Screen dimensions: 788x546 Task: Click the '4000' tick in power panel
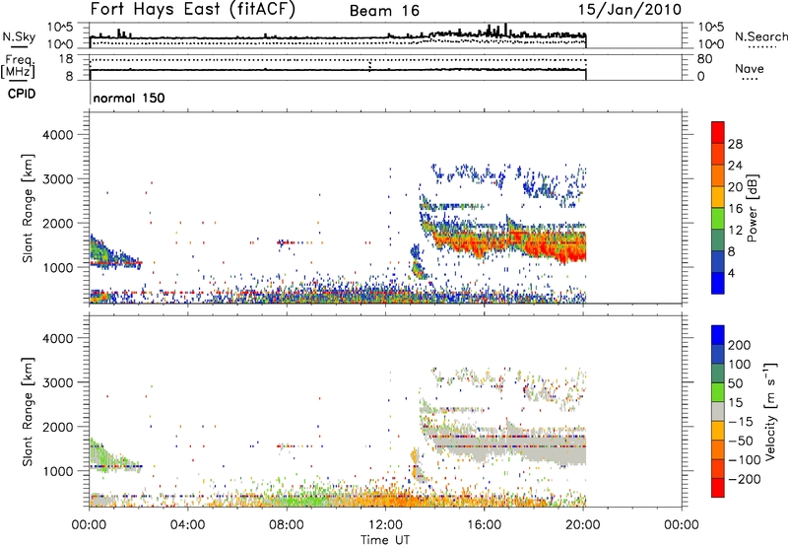(57, 135)
